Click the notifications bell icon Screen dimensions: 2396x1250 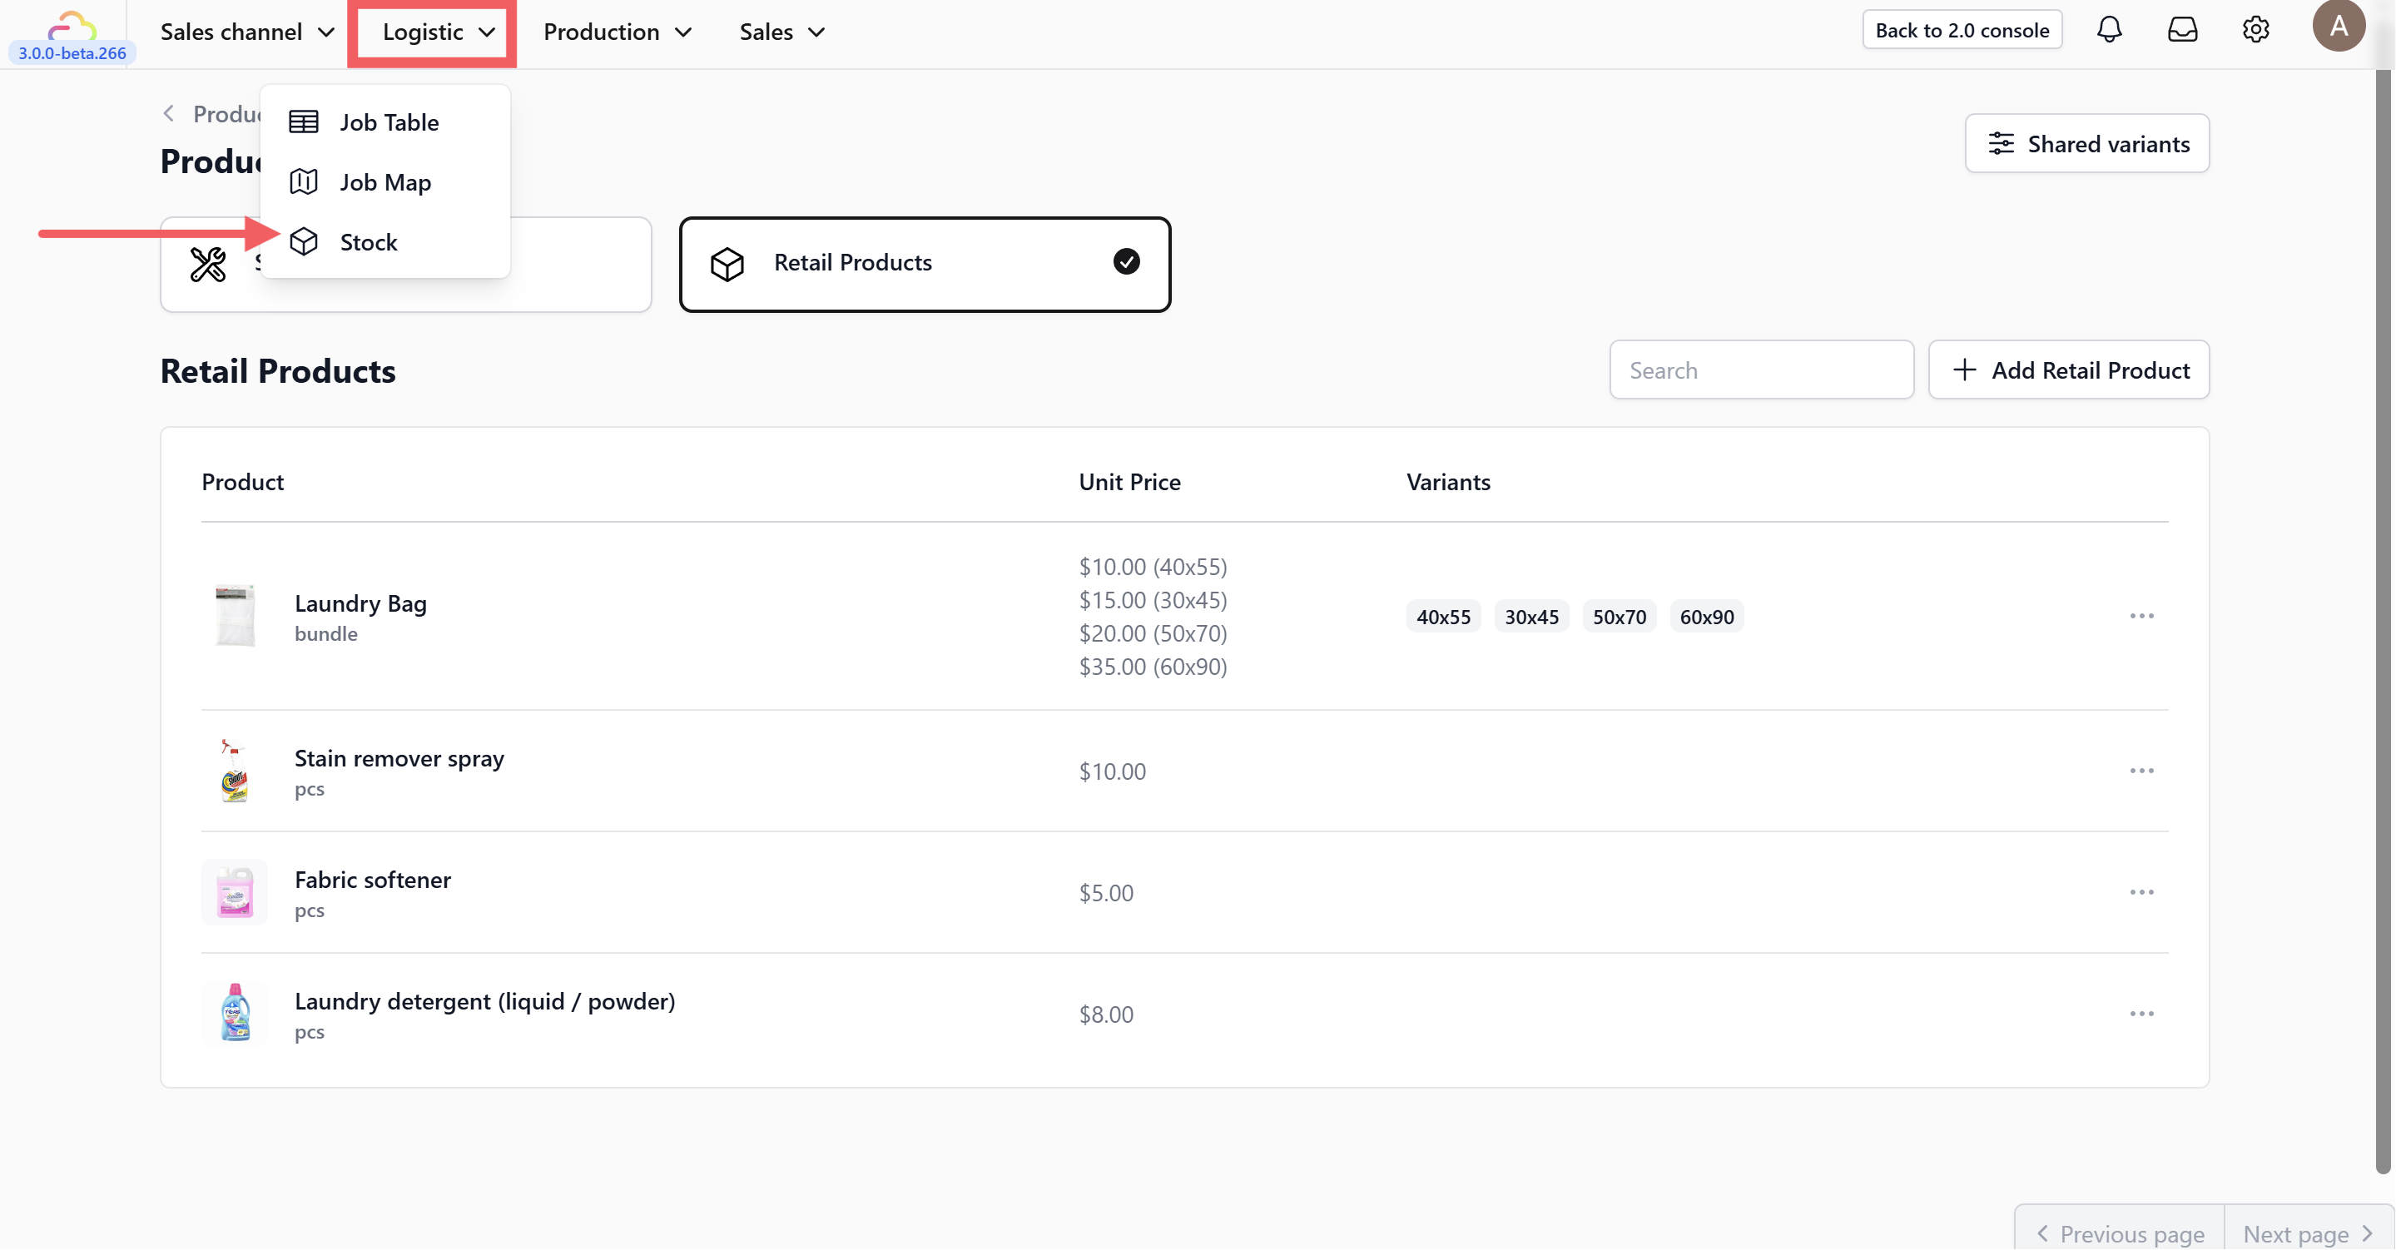[2109, 30]
